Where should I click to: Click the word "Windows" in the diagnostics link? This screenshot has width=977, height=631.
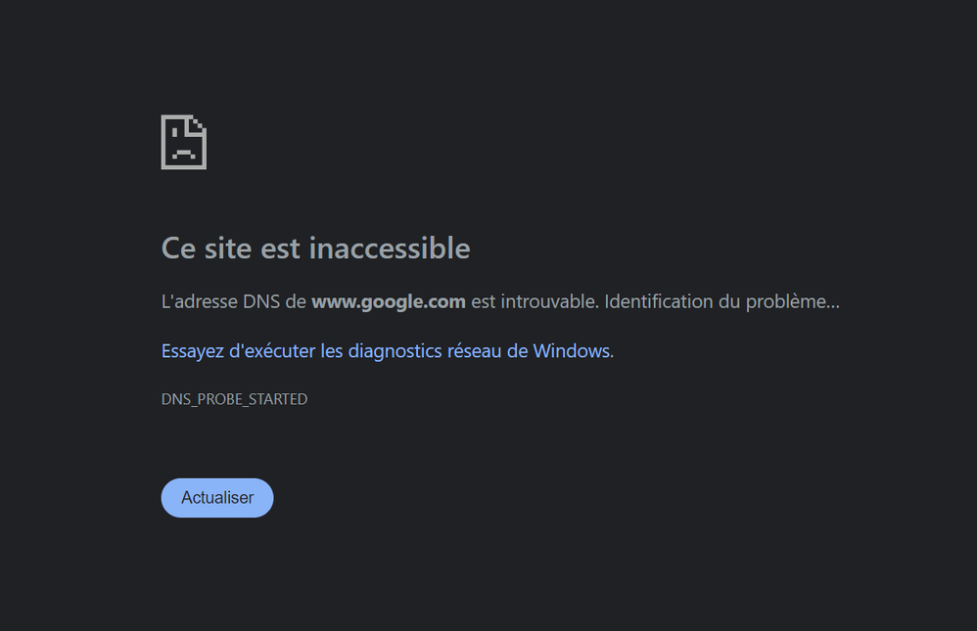coord(571,350)
